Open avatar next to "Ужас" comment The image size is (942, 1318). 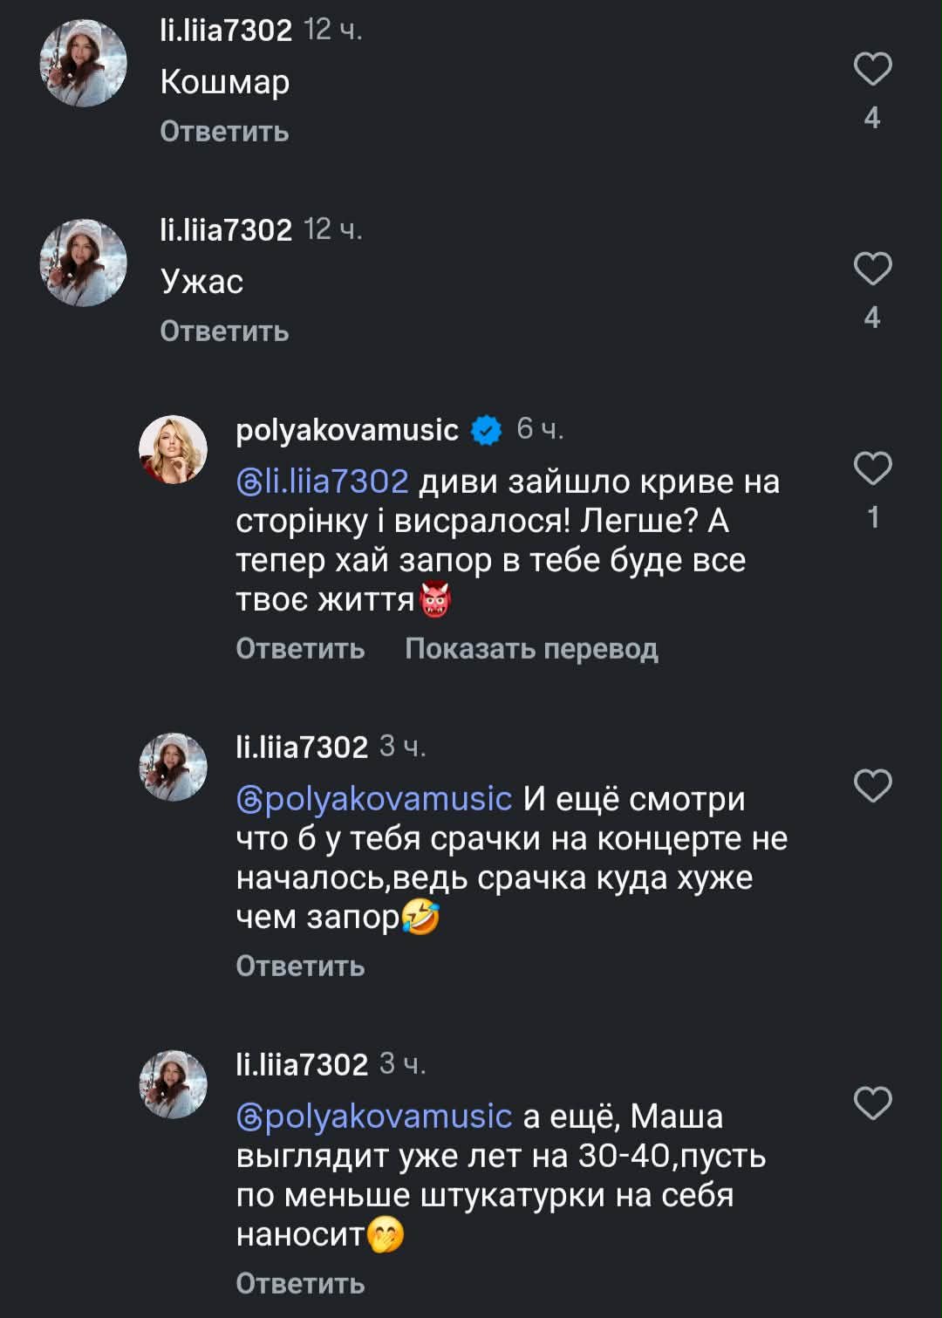[x=84, y=263]
